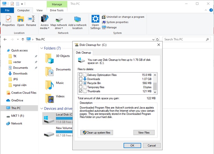Select Quick access in sidebar
Screen dimensions: 214x154
[17, 50]
